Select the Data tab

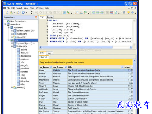[x=42, y=53]
